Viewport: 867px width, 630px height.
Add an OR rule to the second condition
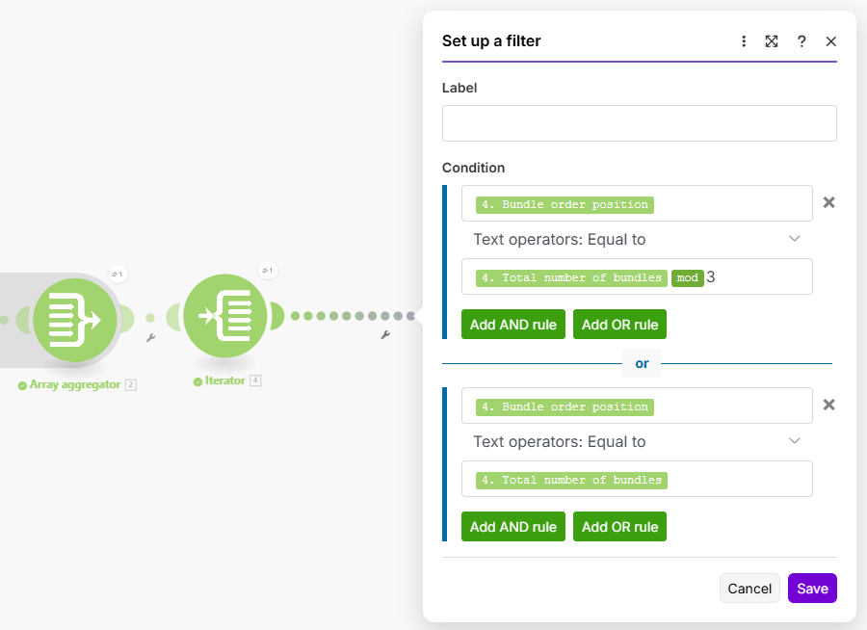pos(619,527)
